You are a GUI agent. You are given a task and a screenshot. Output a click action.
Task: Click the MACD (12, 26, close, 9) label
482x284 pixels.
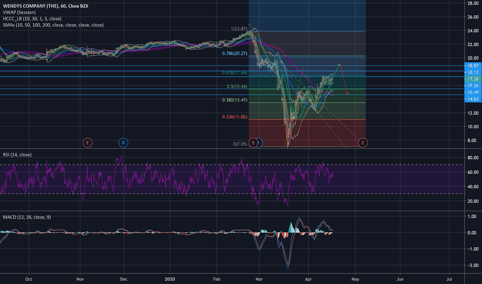[x=27, y=217]
